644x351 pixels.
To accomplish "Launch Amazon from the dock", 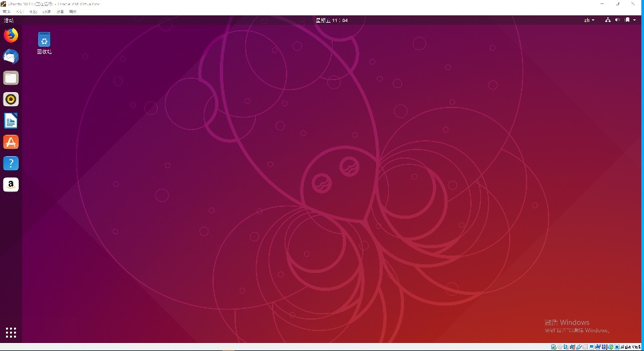I will pyautogui.click(x=11, y=185).
